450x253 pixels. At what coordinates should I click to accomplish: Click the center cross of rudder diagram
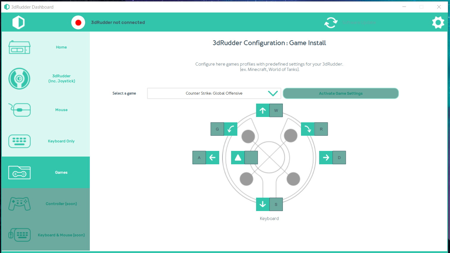pyautogui.click(x=269, y=157)
